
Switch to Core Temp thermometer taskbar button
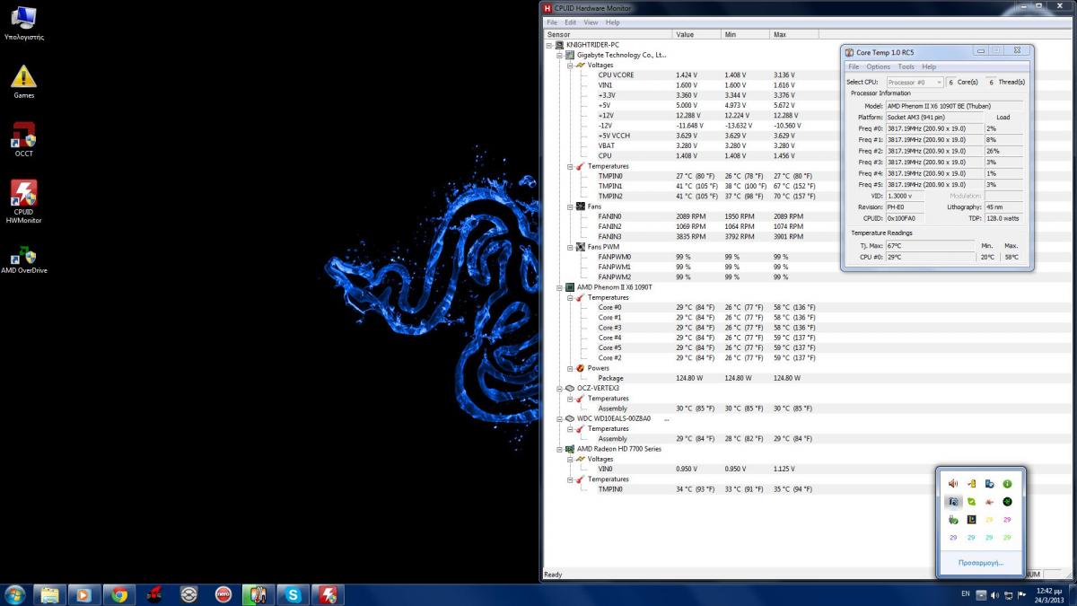tap(258, 594)
